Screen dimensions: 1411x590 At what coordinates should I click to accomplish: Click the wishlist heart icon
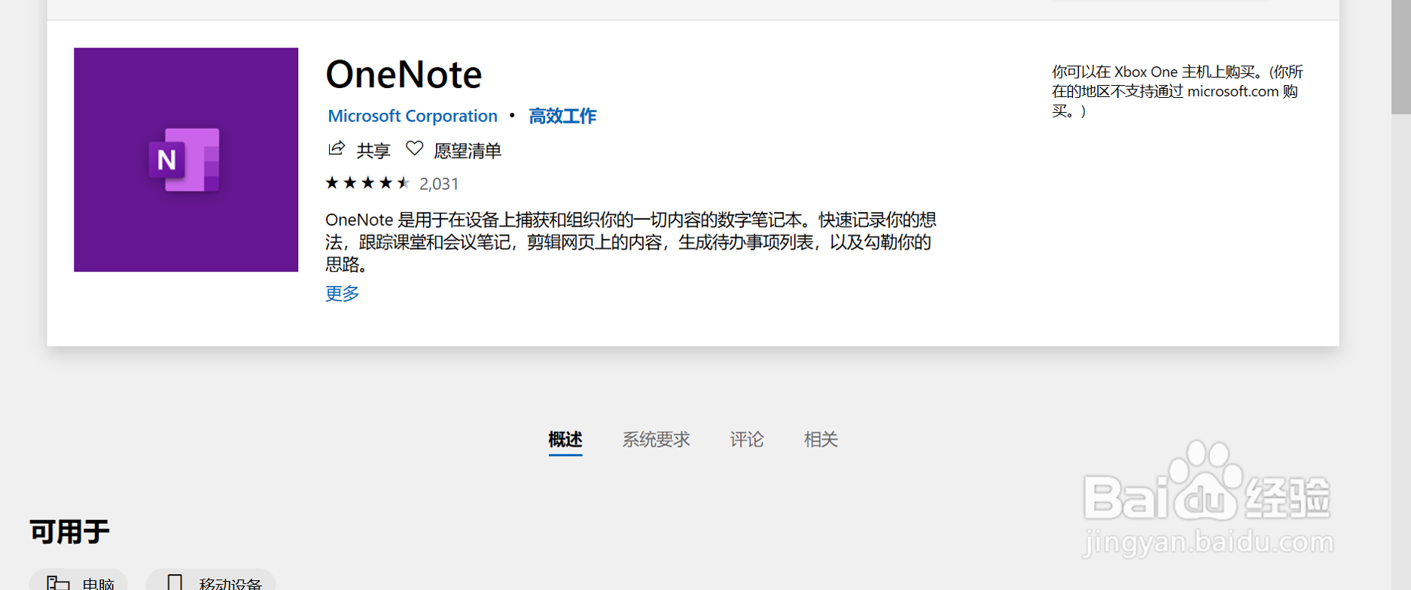(414, 148)
